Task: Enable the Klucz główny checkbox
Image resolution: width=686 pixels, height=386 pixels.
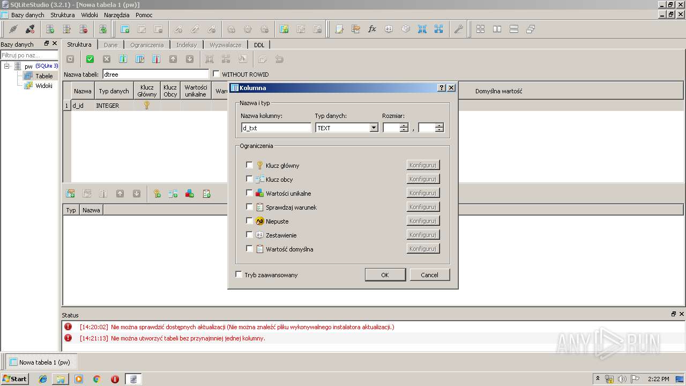Action: click(249, 165)
